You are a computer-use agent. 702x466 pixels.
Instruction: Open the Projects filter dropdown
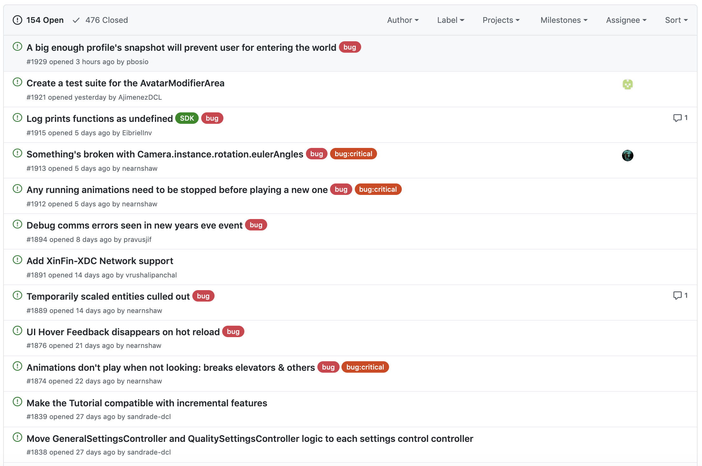click(x=501, y=20)
